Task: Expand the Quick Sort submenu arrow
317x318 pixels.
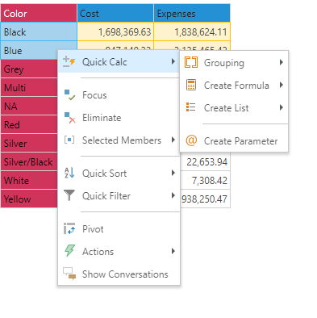Action: click(x=173, y=173)
